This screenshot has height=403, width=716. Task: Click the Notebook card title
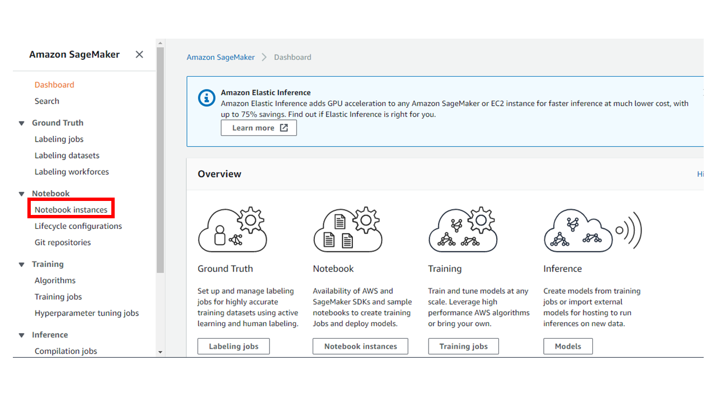[333, 269]
